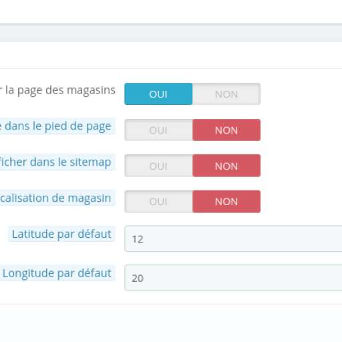342x342 pixels.
Task: Click the 'Longitude par défaut' label
Action: (x=57, y=273)
